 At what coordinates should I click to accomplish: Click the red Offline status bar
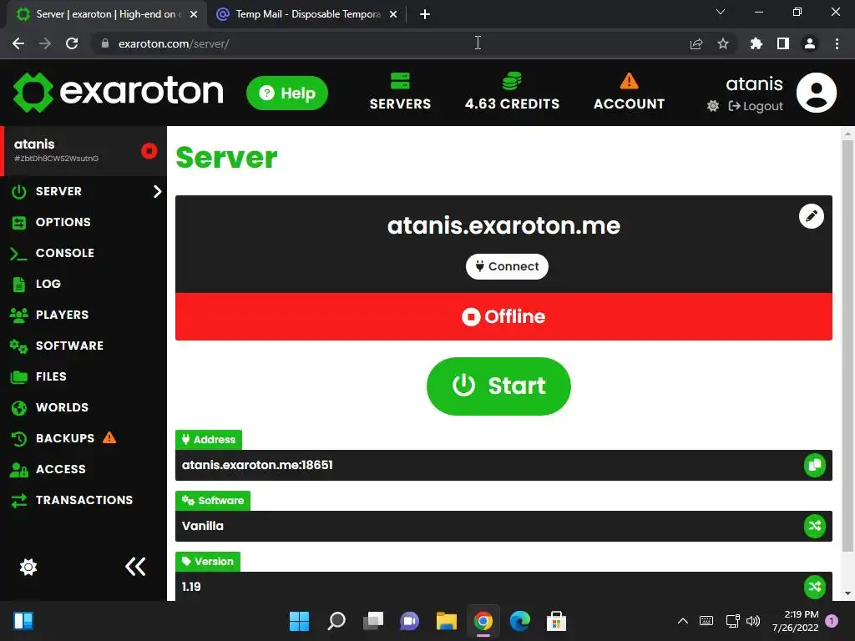[503, 316]
